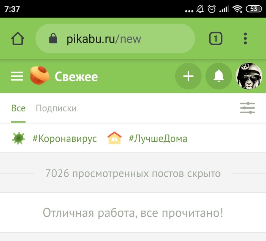The image size is (266, 241).
Task: Switch to Подписки tab
Action: pyautogui.click(x=56, y=108)
